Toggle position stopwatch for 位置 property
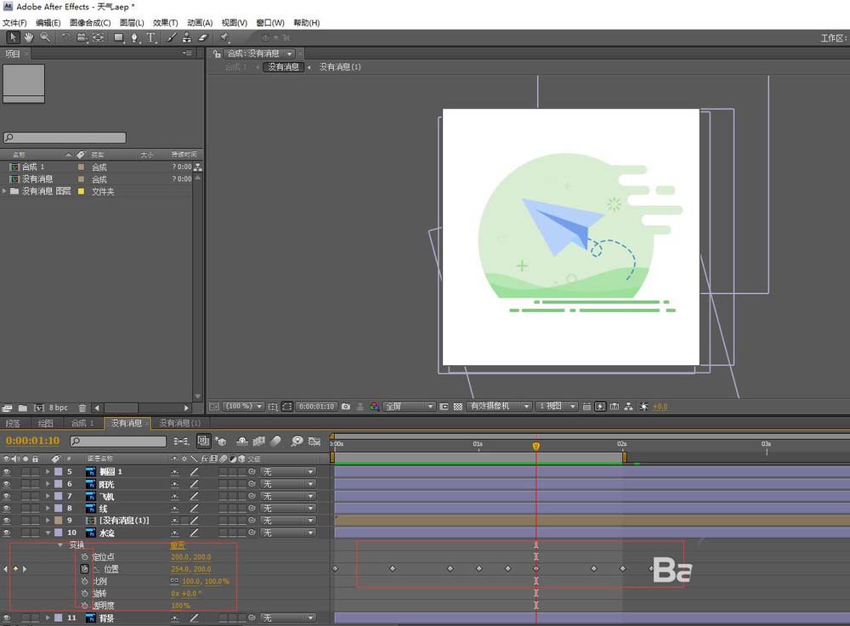850x626 pixels. point(85,568)
